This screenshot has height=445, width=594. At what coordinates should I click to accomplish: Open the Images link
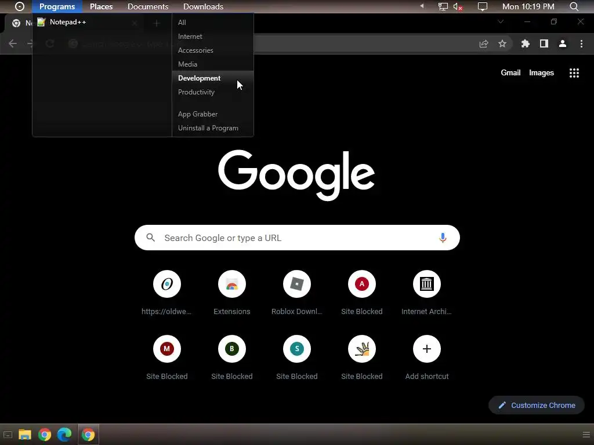coord(541,72)
